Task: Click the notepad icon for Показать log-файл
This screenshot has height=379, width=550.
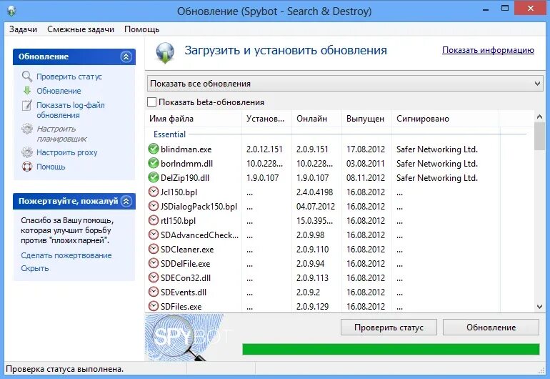Action: click(27, 105)
